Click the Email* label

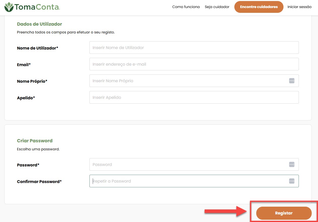[24, 65]
